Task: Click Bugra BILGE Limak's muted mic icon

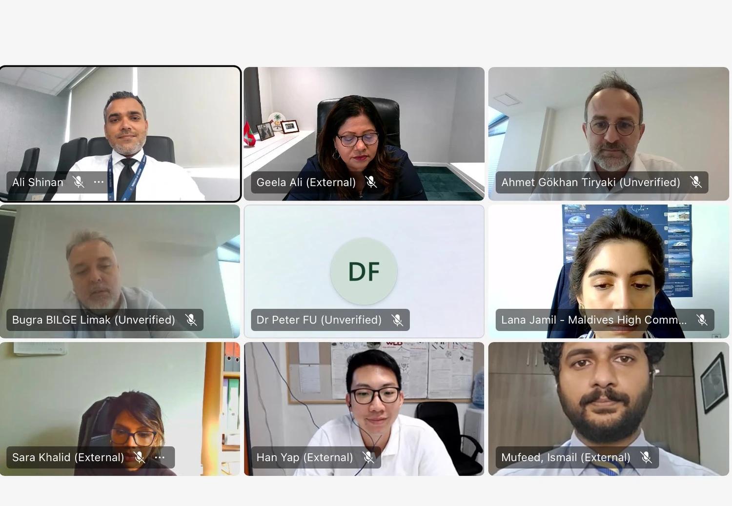Action: click(191, 320)
